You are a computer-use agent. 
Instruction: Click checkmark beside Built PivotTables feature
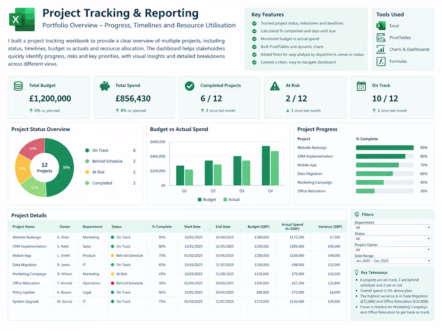pyautogui.click(x=254, y=47)
